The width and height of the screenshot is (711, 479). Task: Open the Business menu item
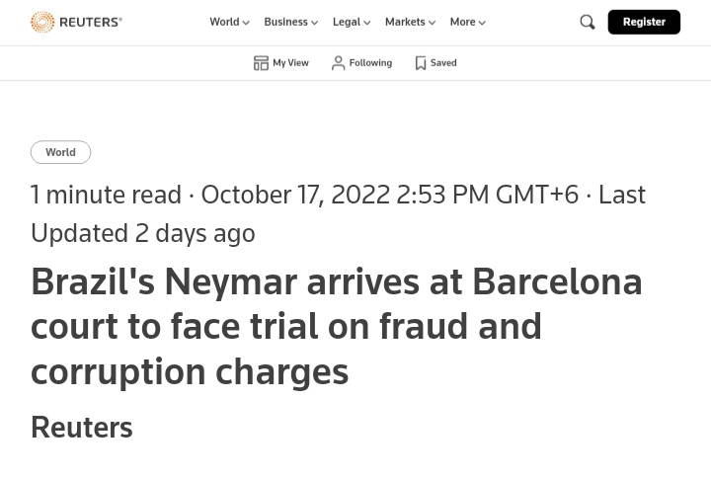(285, 22)
